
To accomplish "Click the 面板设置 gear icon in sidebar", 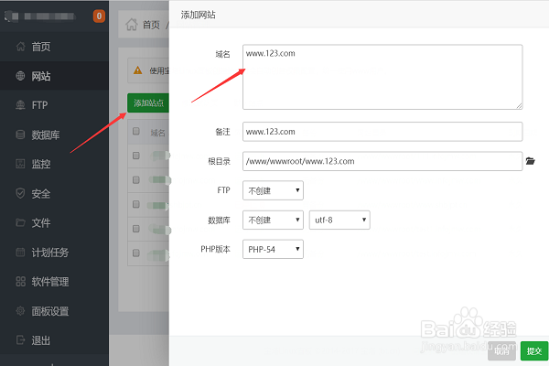I will tap(20, 311).
